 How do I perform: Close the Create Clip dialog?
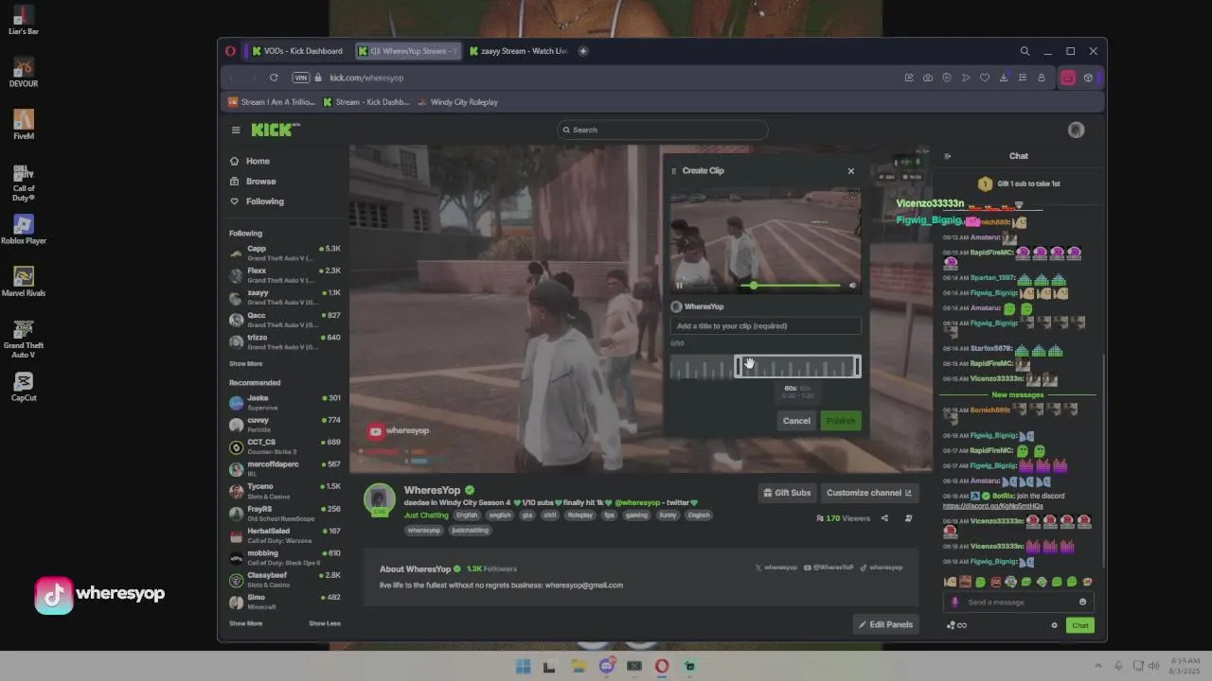(x=850, y=171)
